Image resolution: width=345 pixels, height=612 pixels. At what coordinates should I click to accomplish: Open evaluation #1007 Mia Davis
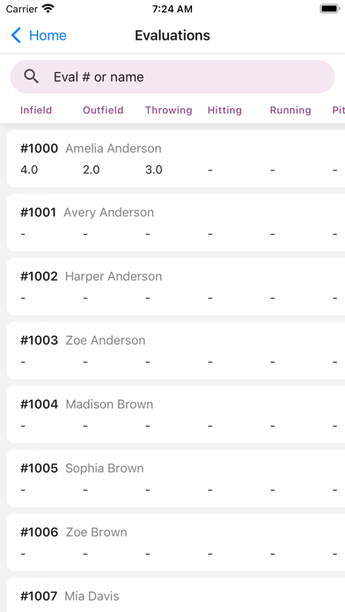coord(176,594)
